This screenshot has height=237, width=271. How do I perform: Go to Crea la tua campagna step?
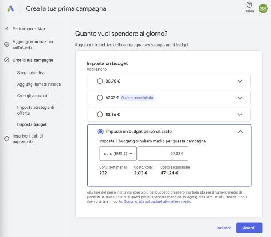point(33,60)
